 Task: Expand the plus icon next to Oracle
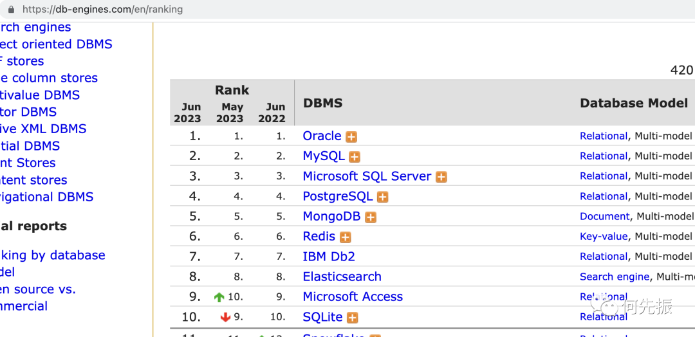pyautogui.click(x=351, y=137)
